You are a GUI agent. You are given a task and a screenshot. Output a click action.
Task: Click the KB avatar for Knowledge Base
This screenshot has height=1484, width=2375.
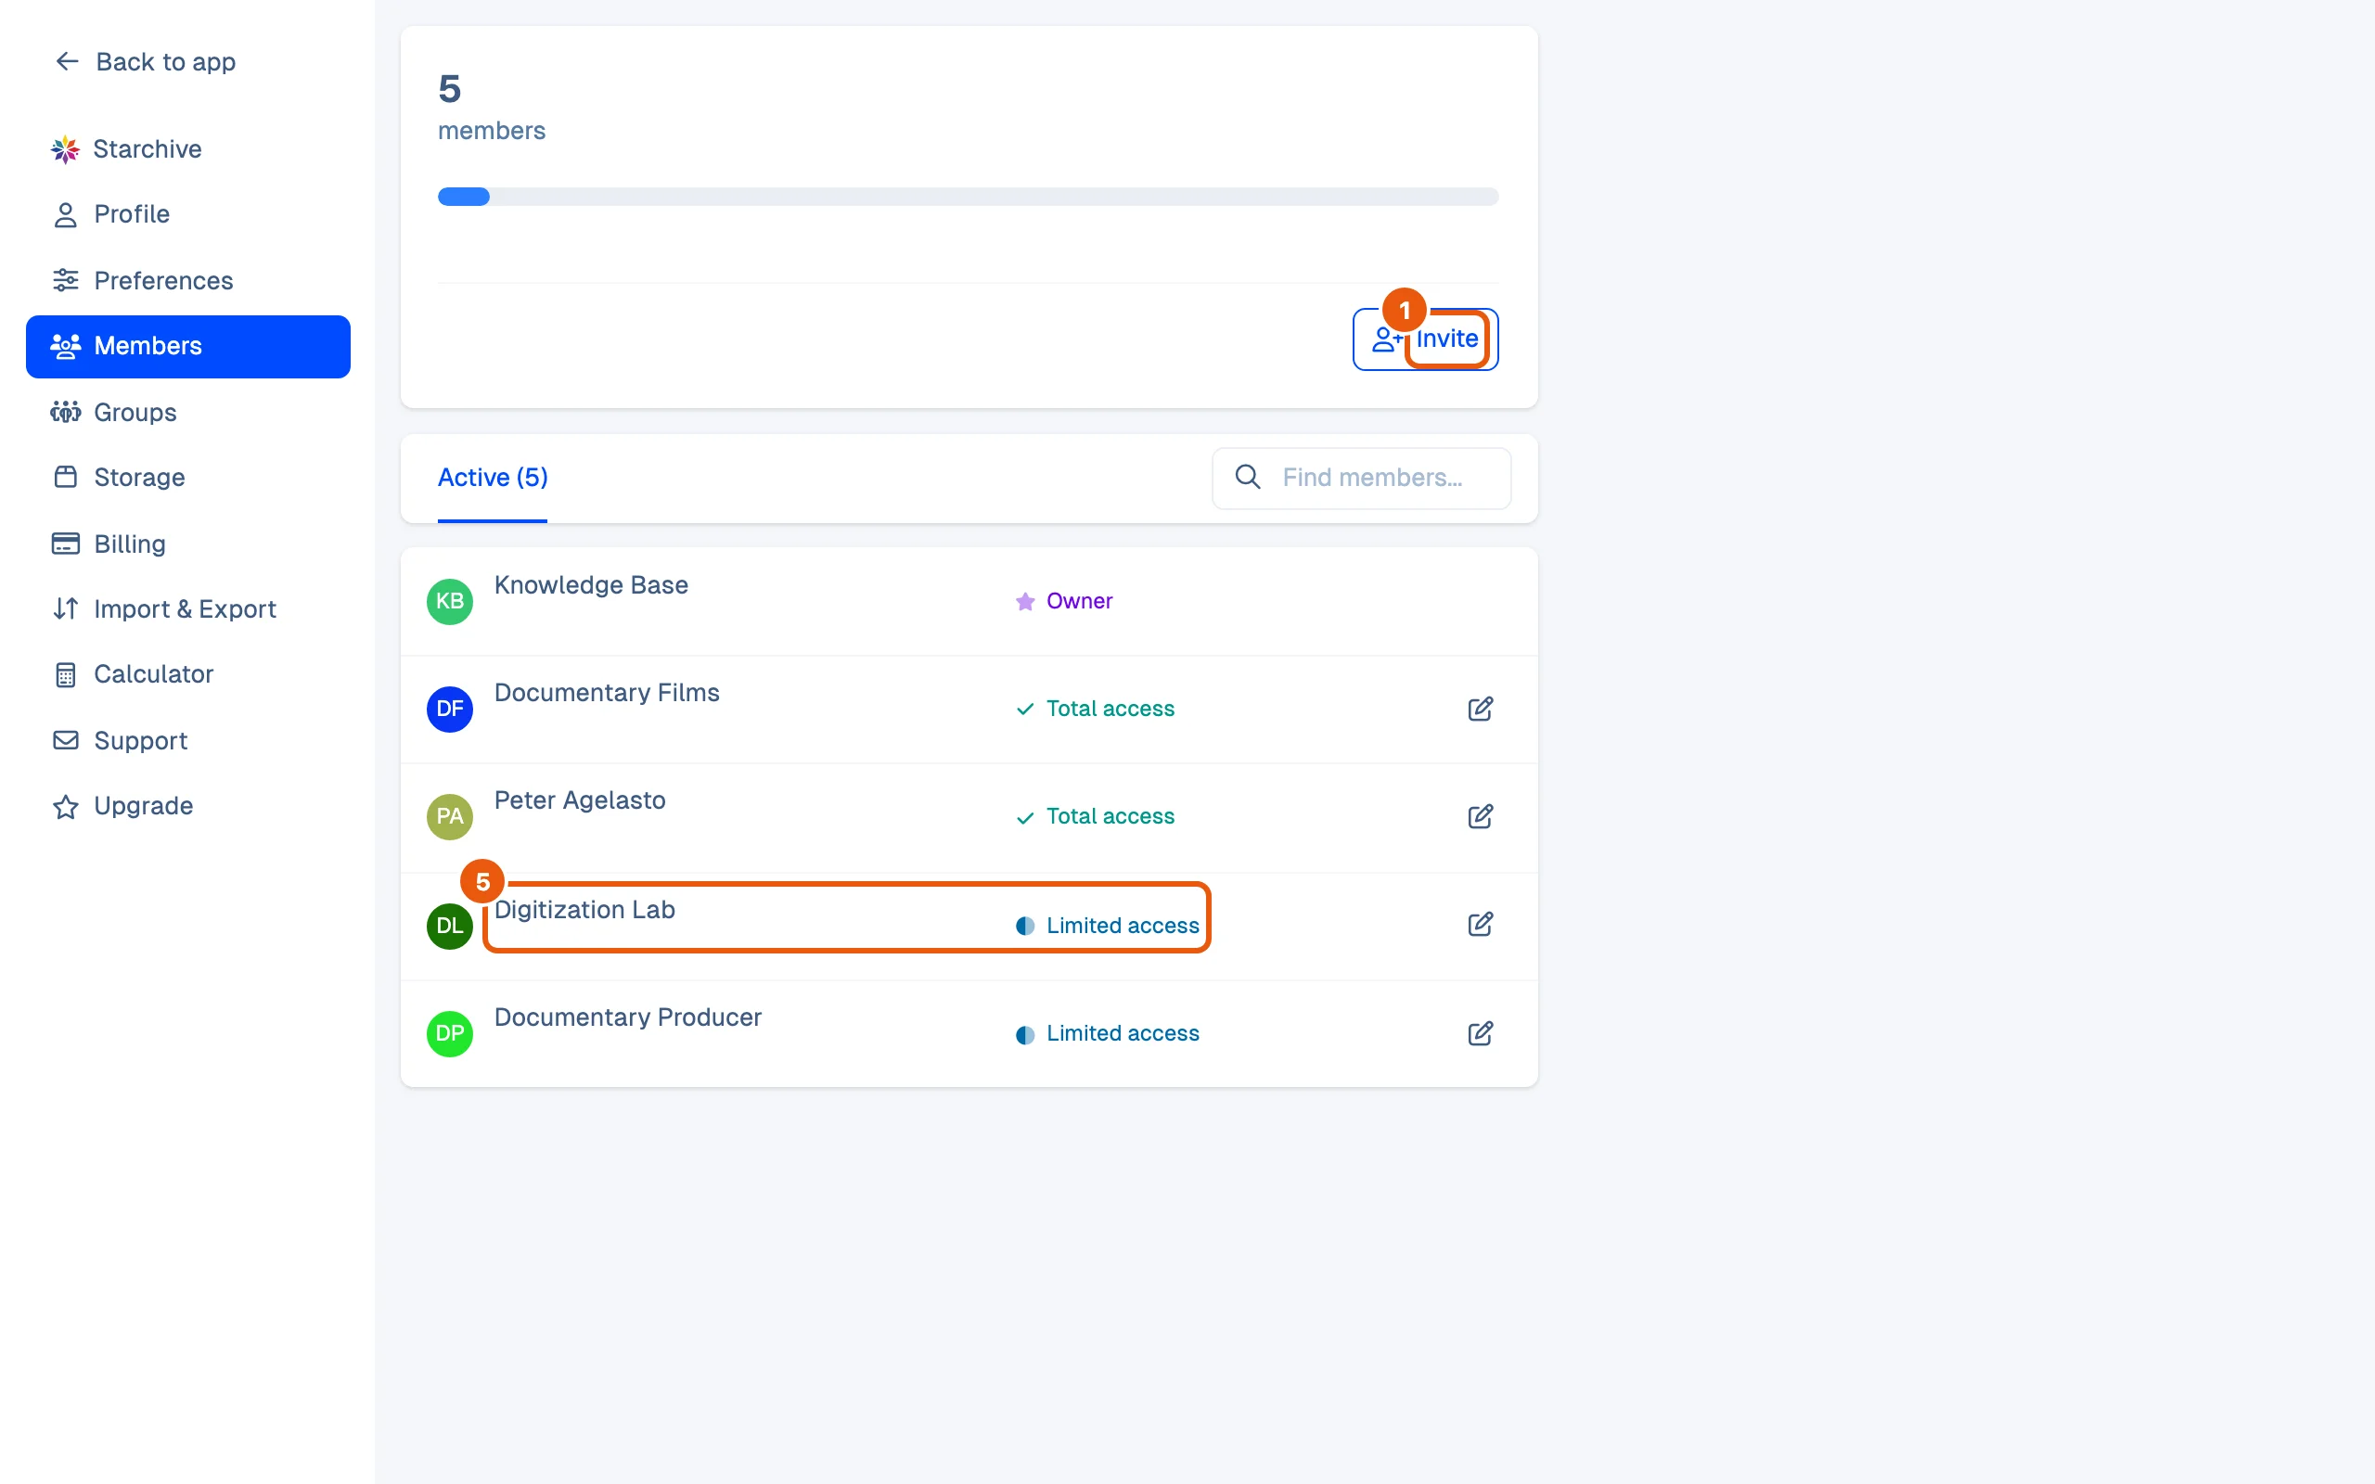pos(449,602)
